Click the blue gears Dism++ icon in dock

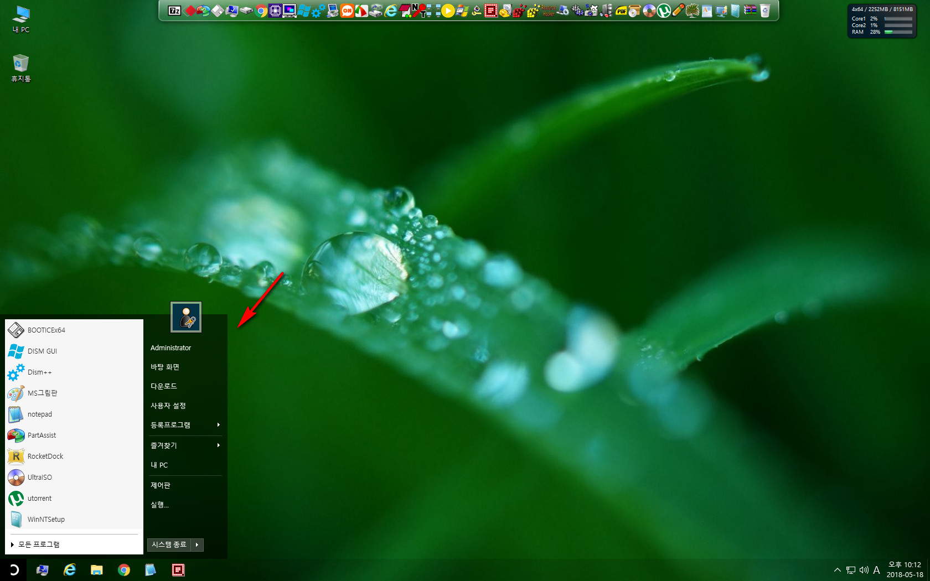click(318, 11)
